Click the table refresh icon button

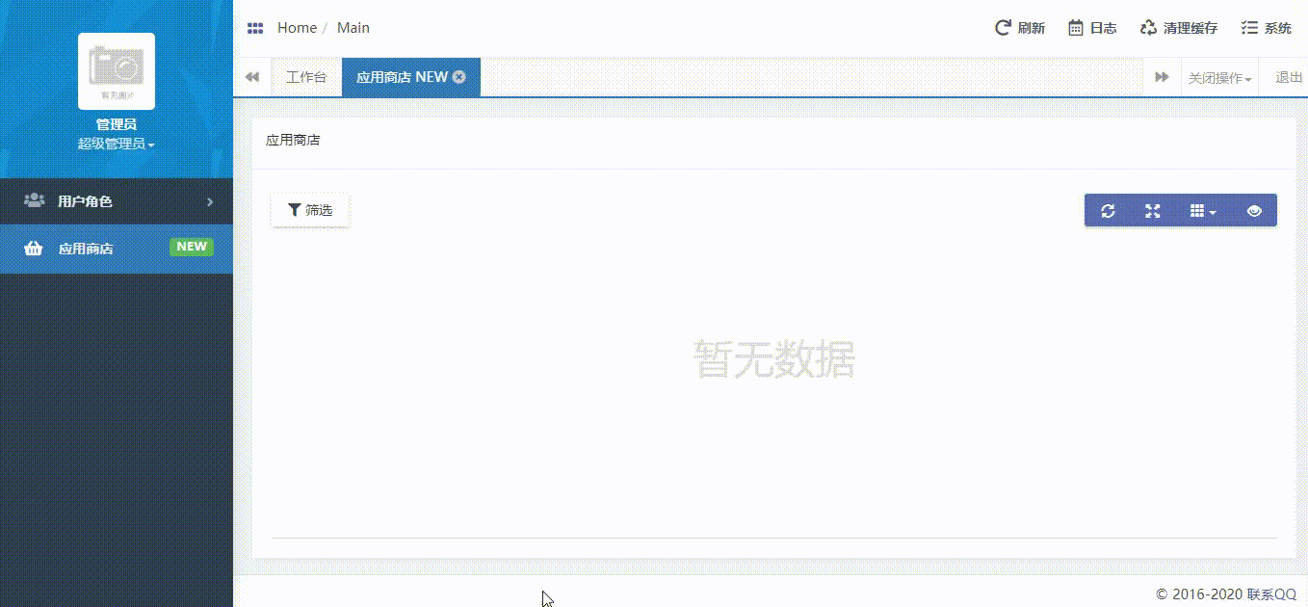click(1108, 211)
